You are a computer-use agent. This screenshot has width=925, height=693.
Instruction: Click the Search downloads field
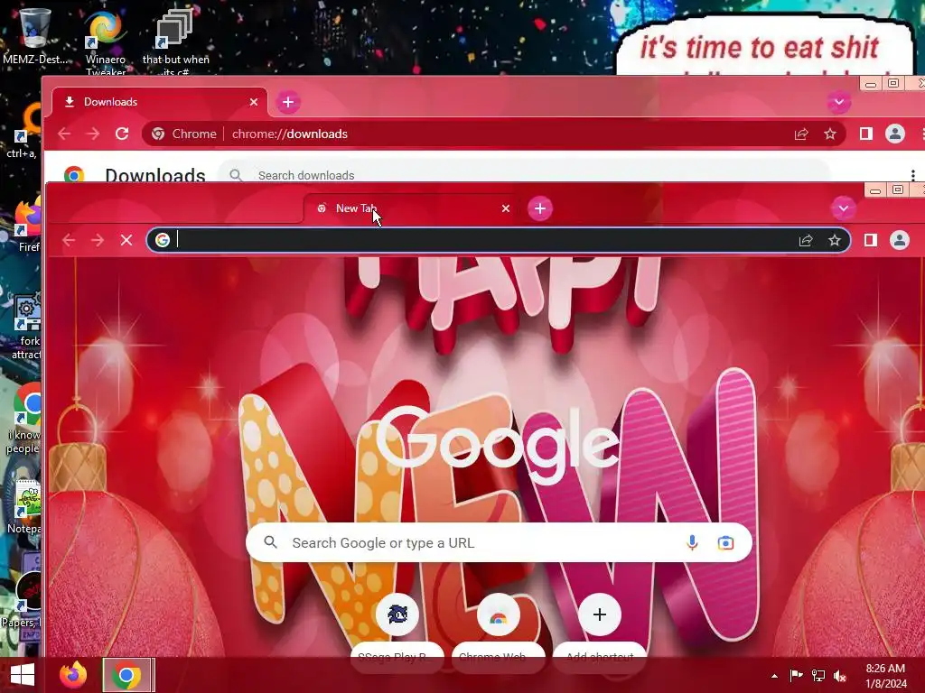pos(524,174)
